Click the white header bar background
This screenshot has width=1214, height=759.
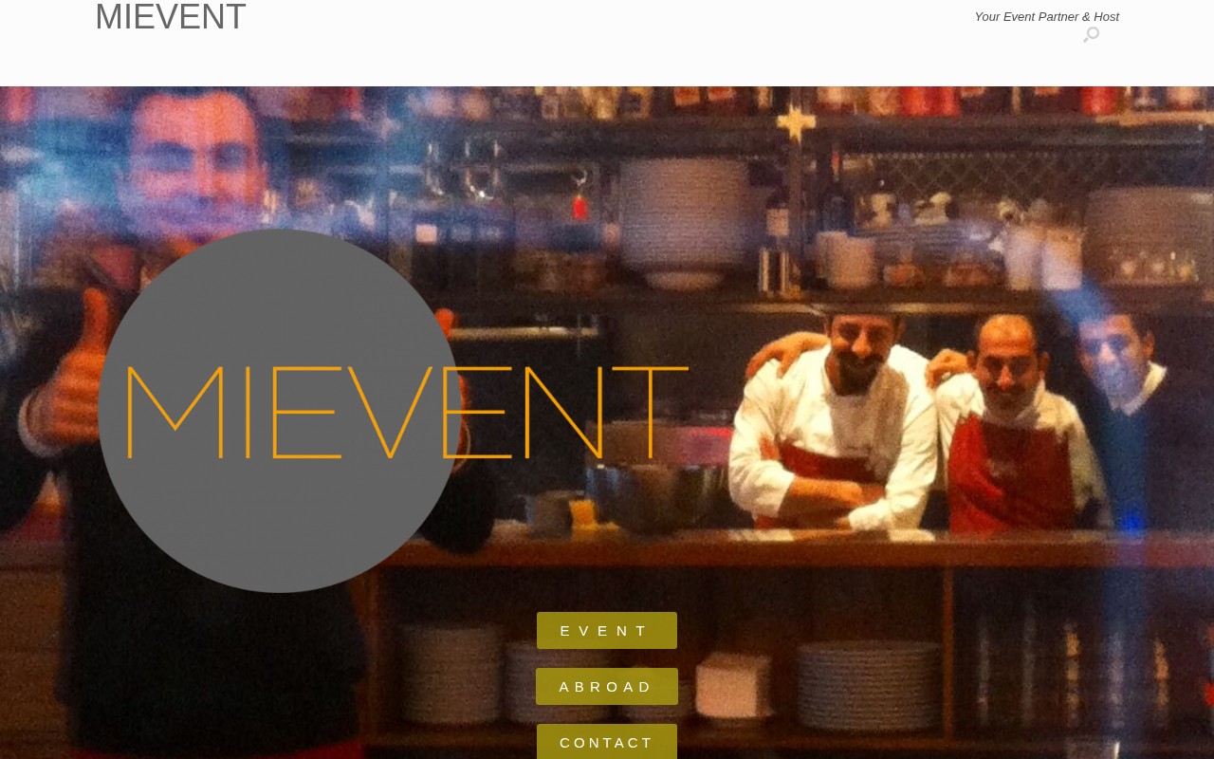point(607,57)
